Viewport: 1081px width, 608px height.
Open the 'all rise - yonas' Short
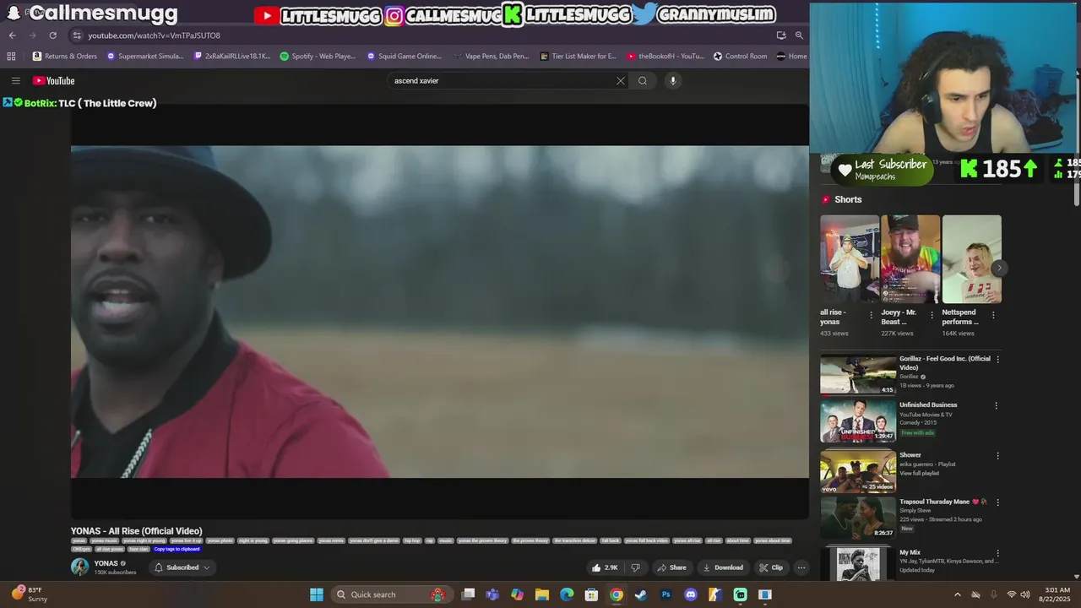[850, 259]
